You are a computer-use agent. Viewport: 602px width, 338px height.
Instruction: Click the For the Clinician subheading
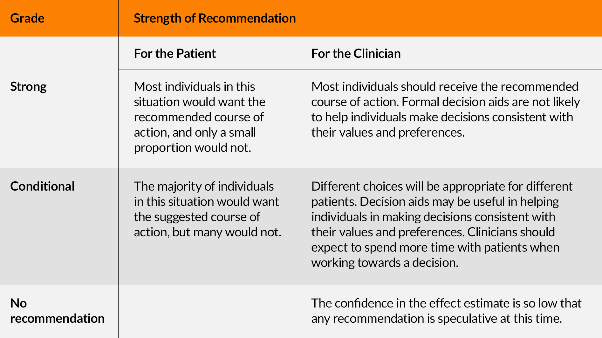(x=356, y=53)
